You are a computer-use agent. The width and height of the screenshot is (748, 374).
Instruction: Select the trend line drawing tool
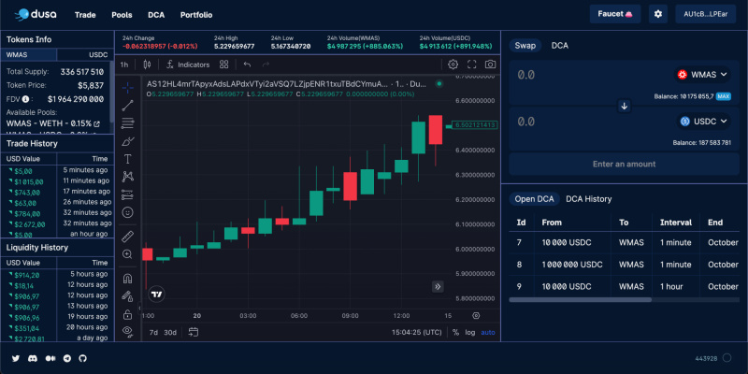[x=128, y=105]
